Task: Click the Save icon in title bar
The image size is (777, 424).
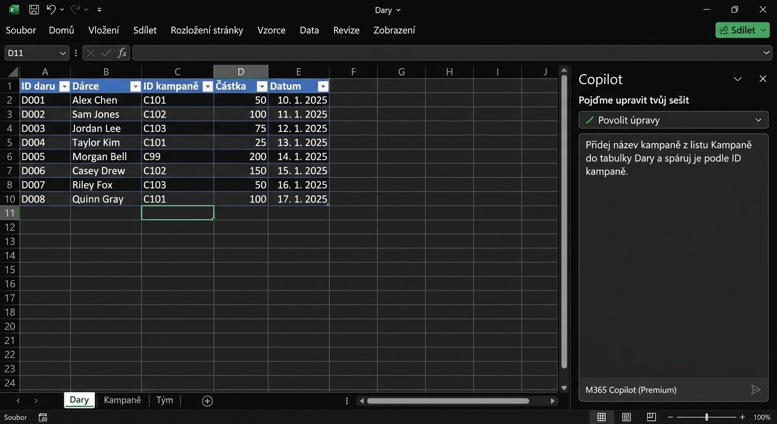Action: coord(34,9)
